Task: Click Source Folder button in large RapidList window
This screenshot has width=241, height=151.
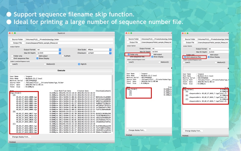Action: (17, 39)
